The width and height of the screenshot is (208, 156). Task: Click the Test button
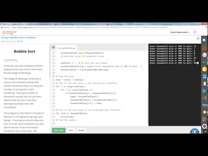tap(71, 130)
